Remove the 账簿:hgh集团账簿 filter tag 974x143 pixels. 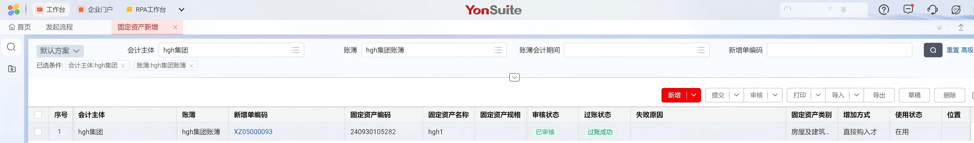pyautogui.click(x=191, y=66)
